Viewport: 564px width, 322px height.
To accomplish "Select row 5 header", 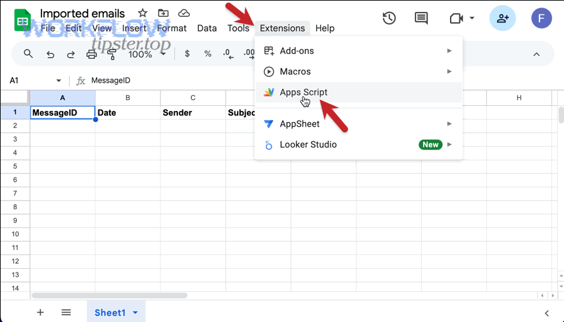I will click(x=15, y=167).
